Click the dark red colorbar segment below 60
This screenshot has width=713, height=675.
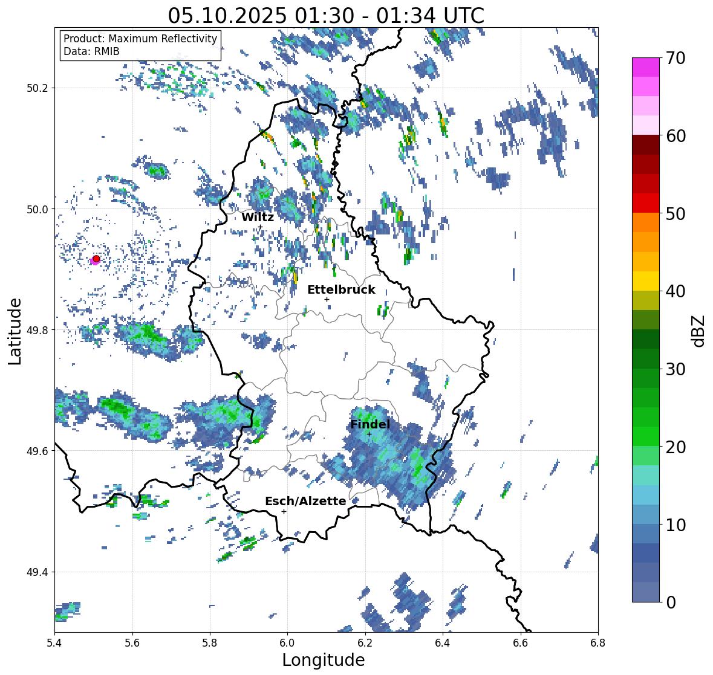pyautogui.click(x=646, y=145)
